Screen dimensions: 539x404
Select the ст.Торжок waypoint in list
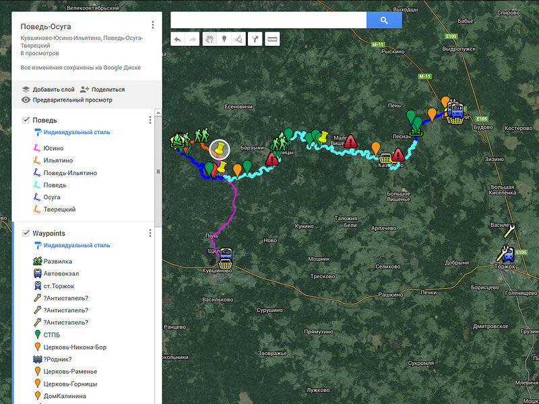point(59,285)
